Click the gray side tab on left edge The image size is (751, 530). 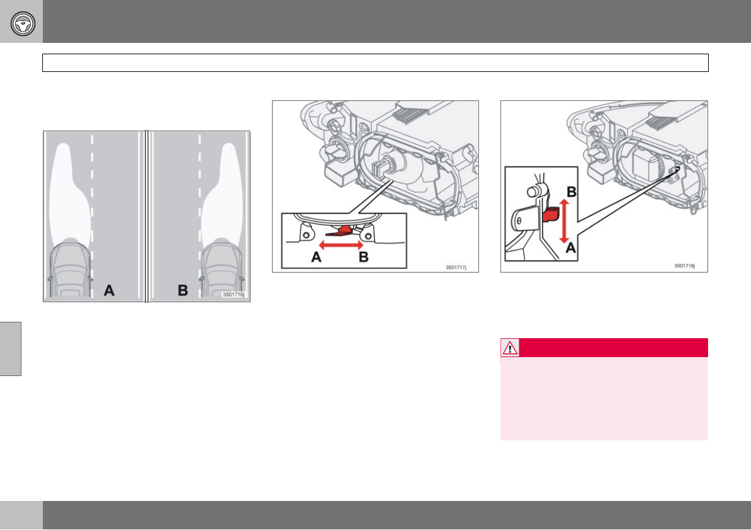(x=11, y=348)
